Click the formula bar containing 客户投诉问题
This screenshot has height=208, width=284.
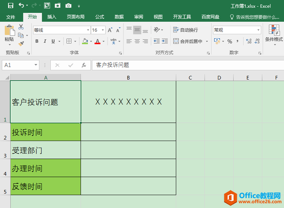188,65
